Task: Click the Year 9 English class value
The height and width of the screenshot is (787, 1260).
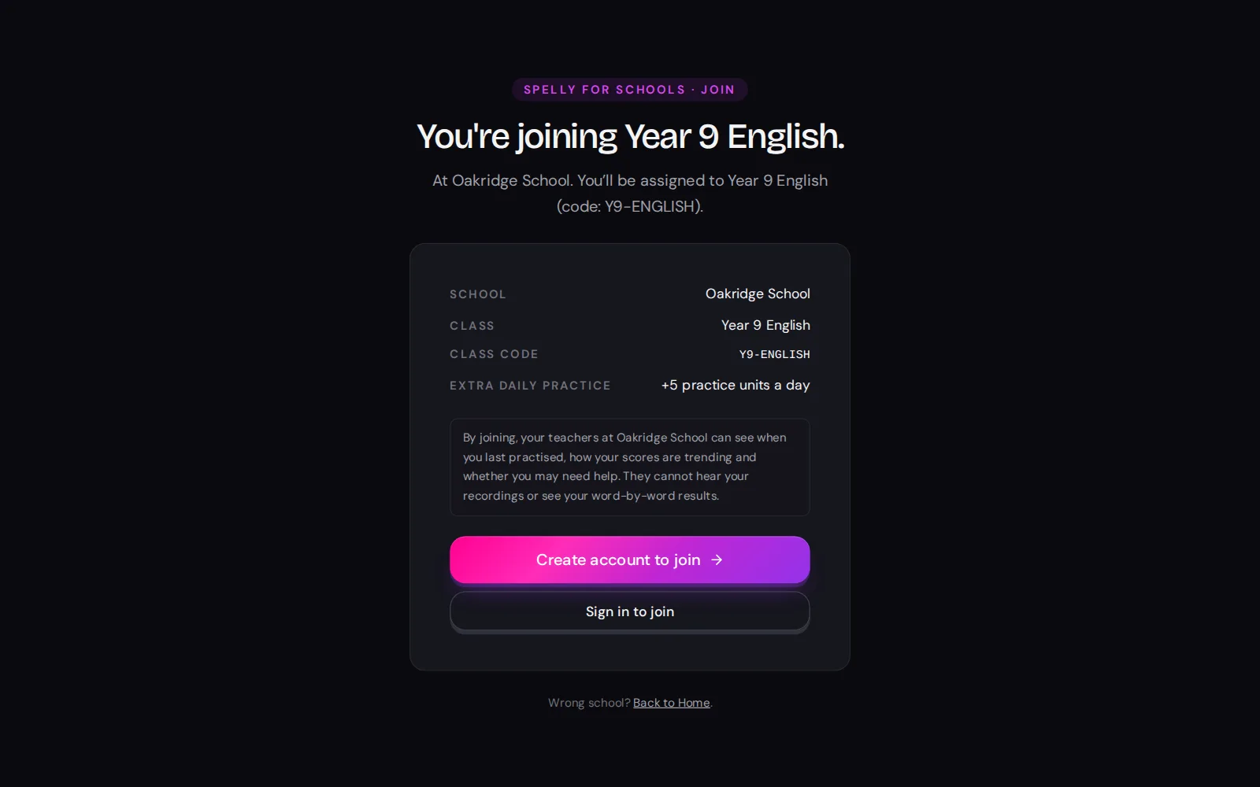Action: click(x=765, y=325)
